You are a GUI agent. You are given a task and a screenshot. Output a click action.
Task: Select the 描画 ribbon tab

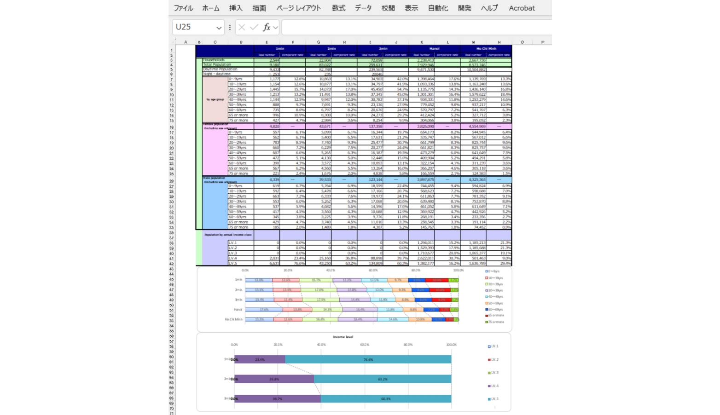(259, 8)
